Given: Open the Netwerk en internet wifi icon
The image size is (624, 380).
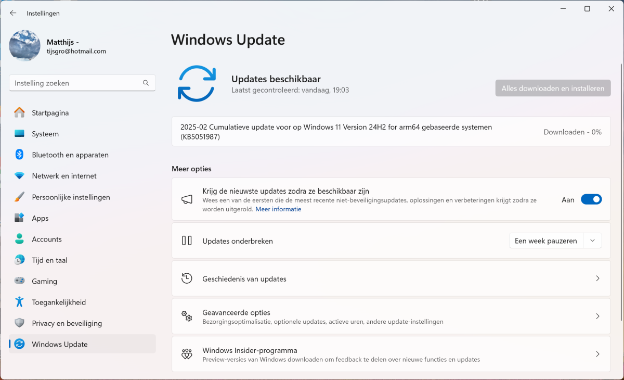Looking at the screenshot, I should [19, 176].
